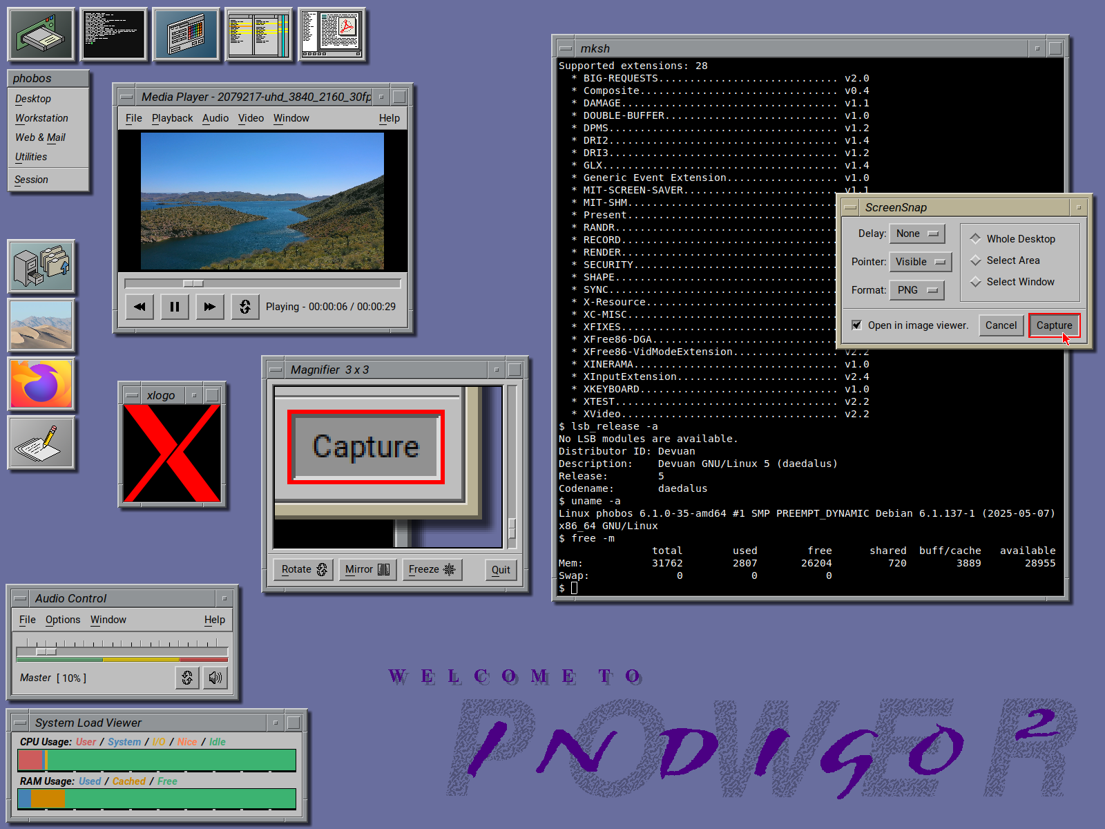1105x829 pixels.
Task: Click Capture button in ScreenSnap
Action: [x=1054, y=325]
